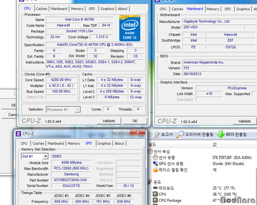Click the Level 3 cache value 6 MBytes
The image size is (257, 205).
coord(112,97)
